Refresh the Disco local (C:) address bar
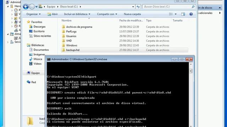The width and height of the screenshot is (227, 127). point(138,7)
